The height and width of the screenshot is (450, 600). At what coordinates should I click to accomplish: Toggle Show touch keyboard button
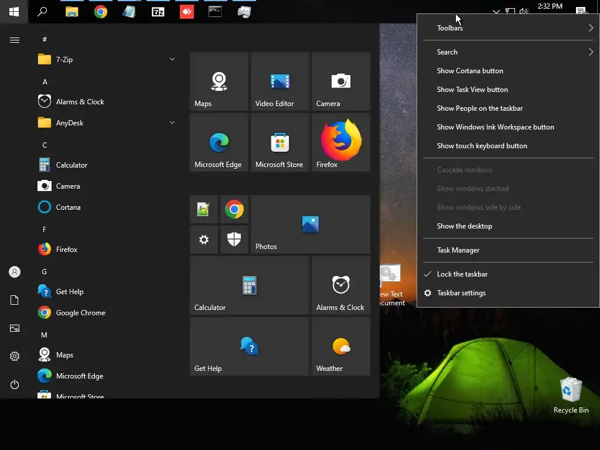click(x=508, y=146)
